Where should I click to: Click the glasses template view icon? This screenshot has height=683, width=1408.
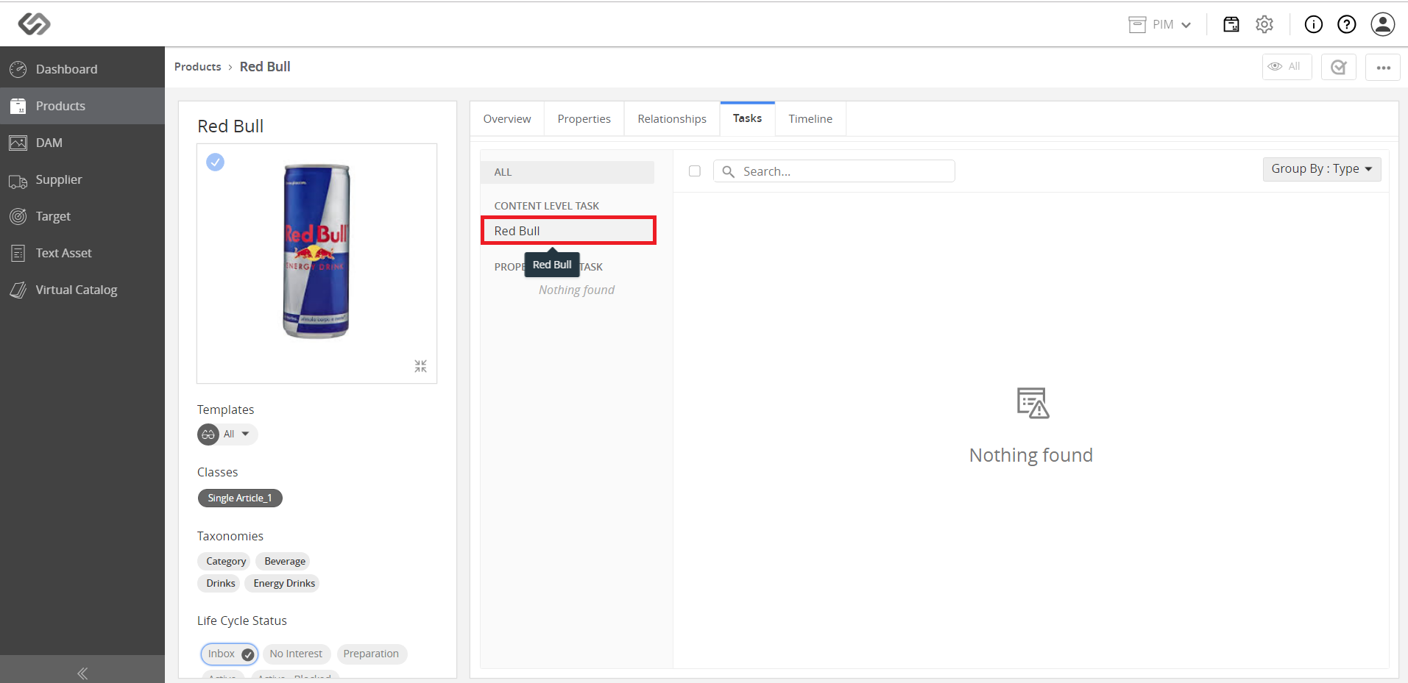click(x=208, y=435)
